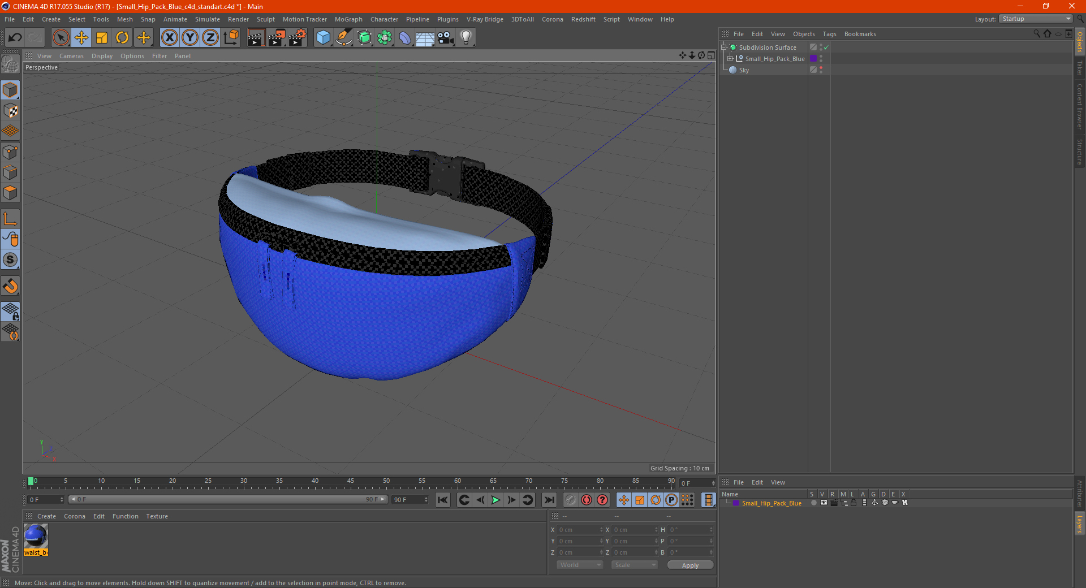
Task: Switch to Polygons mode
Action: point(10,193)
